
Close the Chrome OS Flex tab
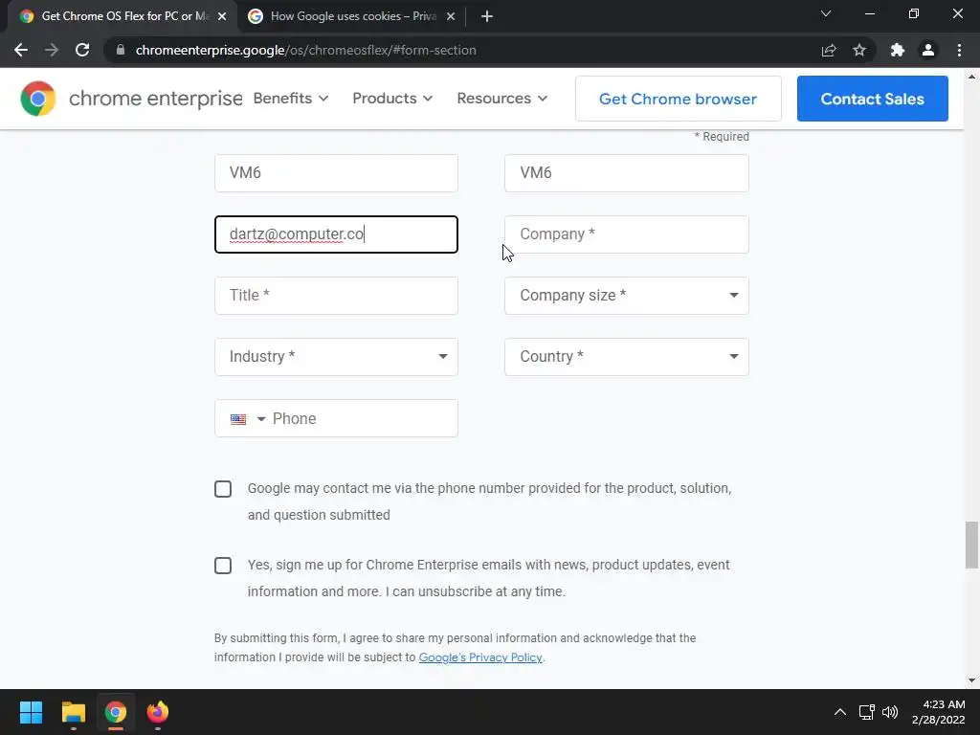[222, 16]
